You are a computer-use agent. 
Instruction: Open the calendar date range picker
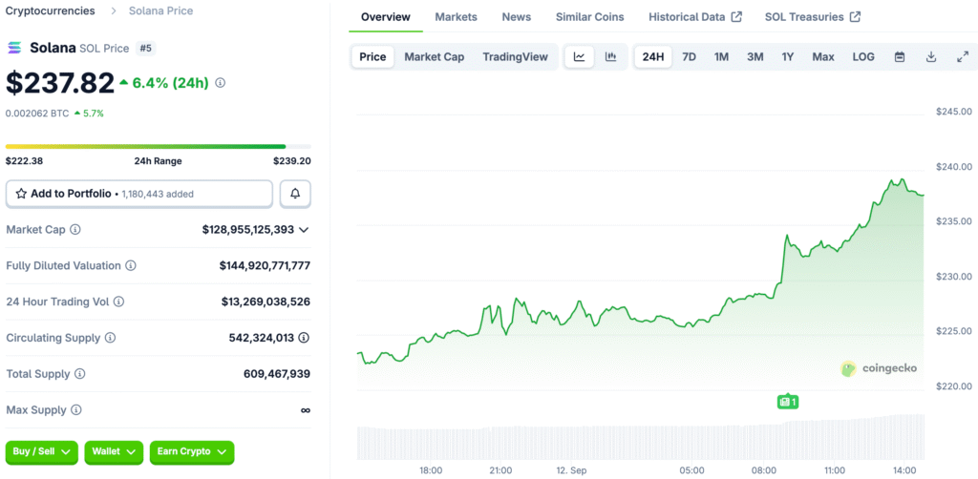pyautogui.click(x=900, y=57)
